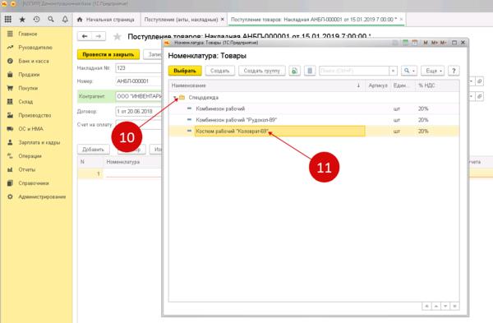Screen dimensions: 493x323
Task: Open the History clock icon
Action: (x=36, y=20)
